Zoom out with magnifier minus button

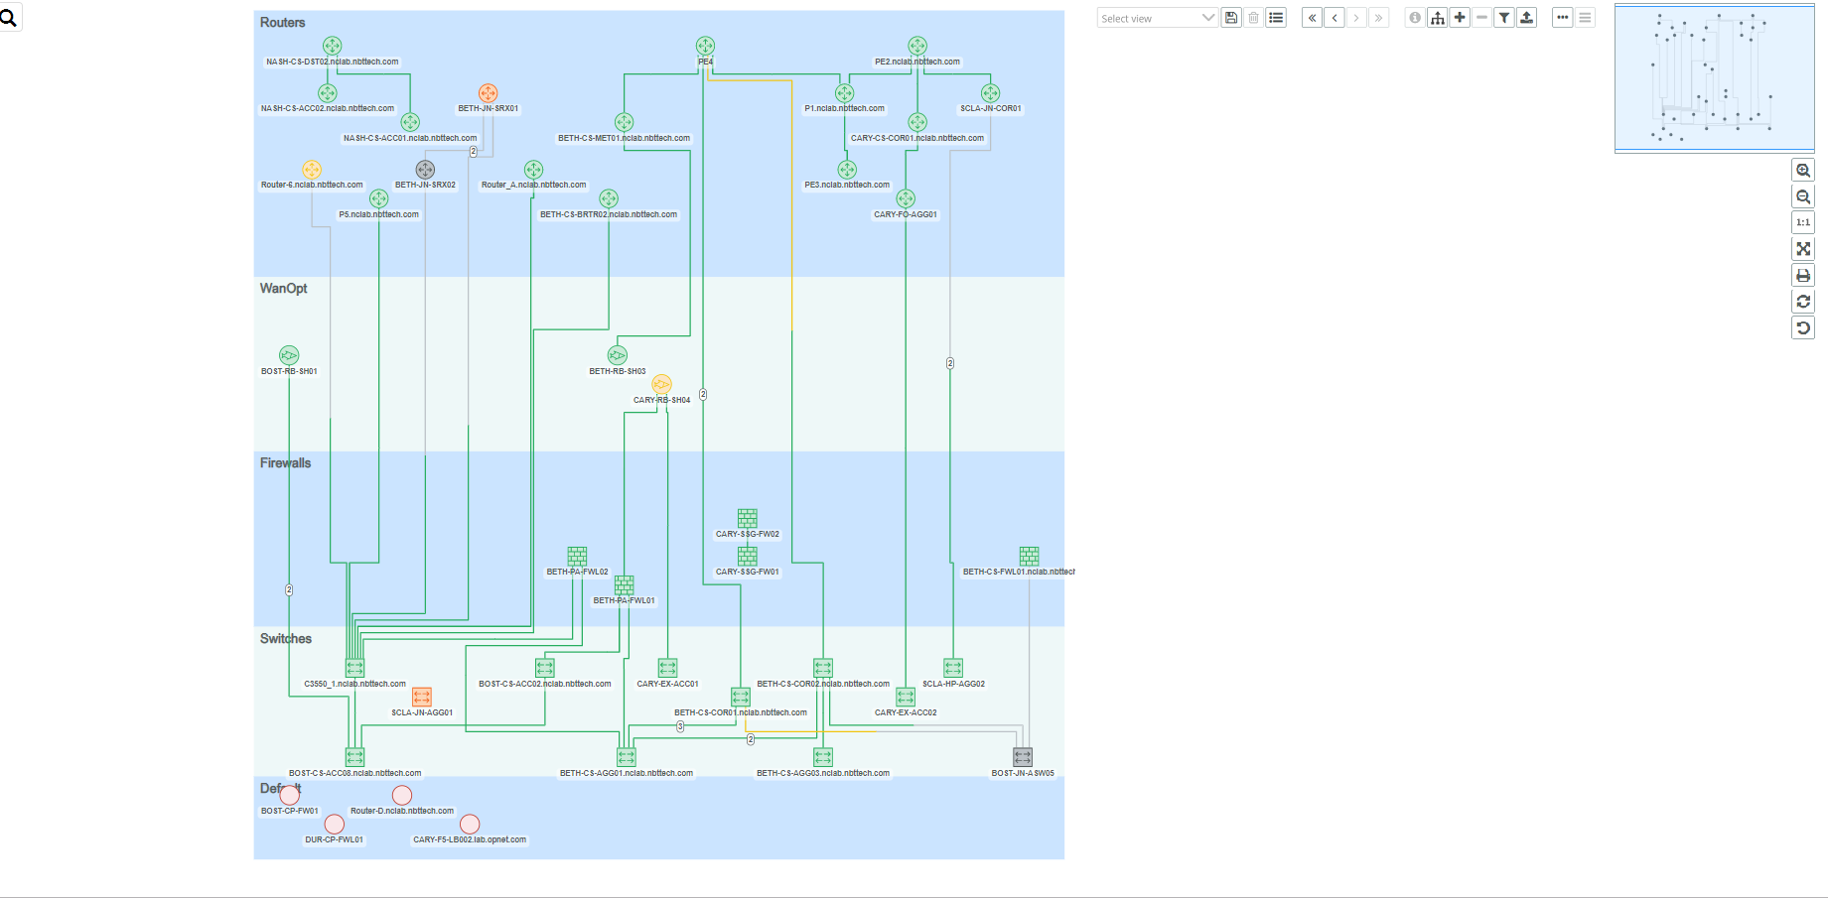click(x=1803, y=196)
